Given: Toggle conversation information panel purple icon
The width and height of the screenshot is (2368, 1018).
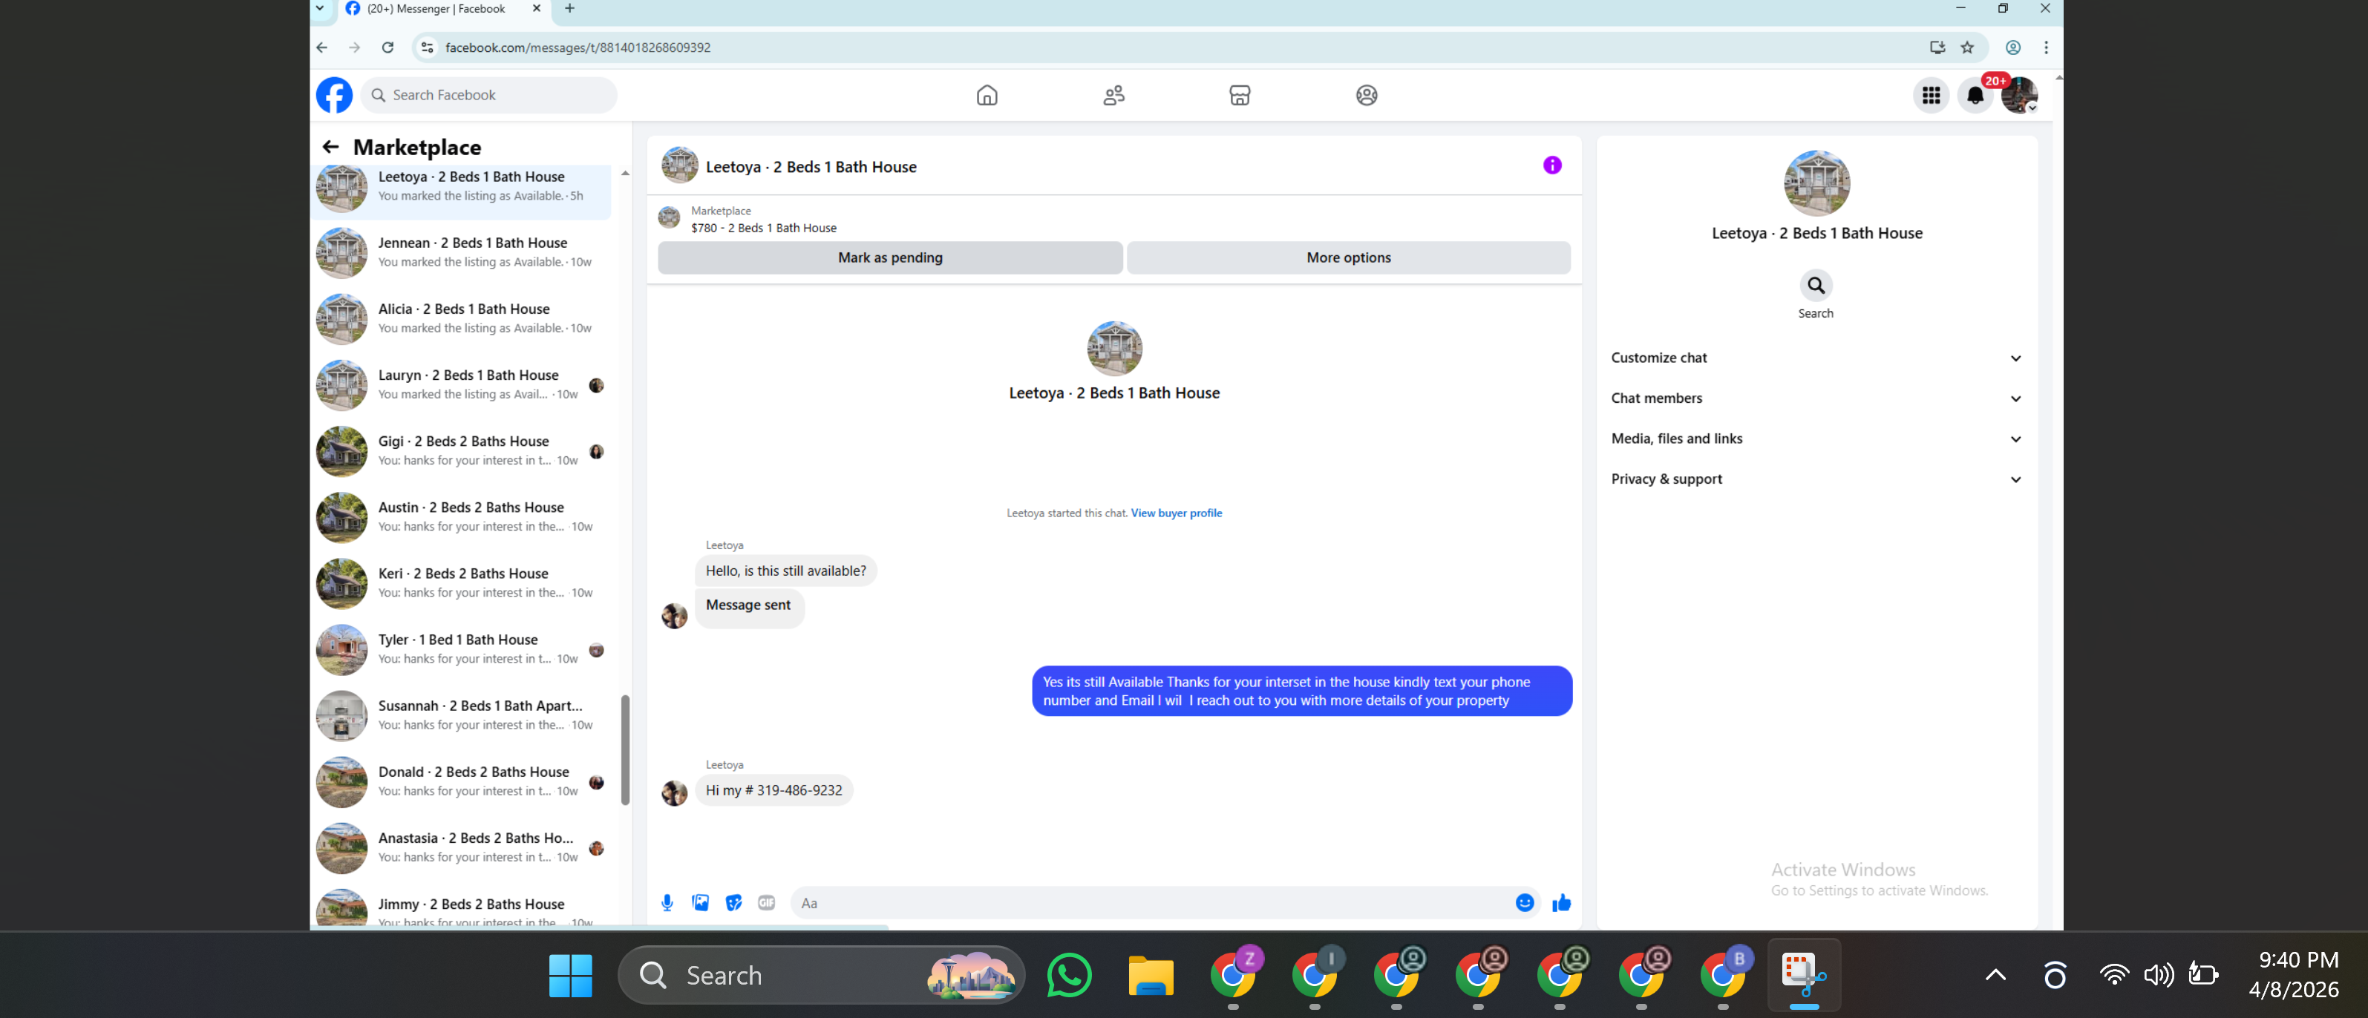Looking at the screenshot, I should [1551, 165].
